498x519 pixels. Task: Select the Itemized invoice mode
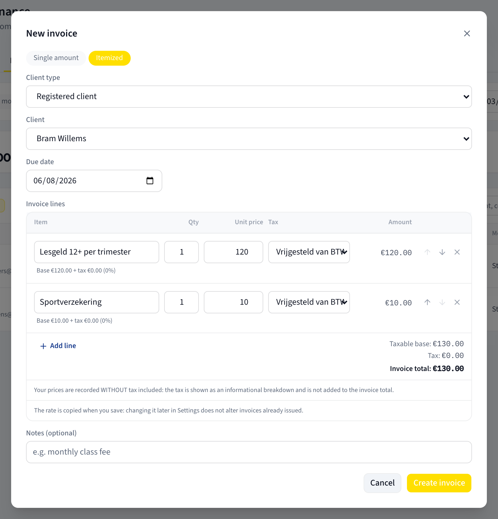[109, 58]
